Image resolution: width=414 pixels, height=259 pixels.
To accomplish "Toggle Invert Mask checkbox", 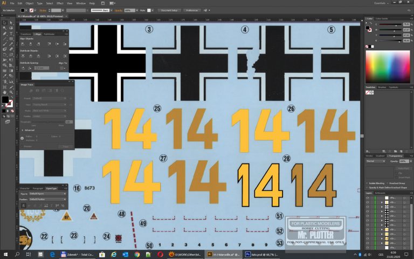I will point(397,178).
